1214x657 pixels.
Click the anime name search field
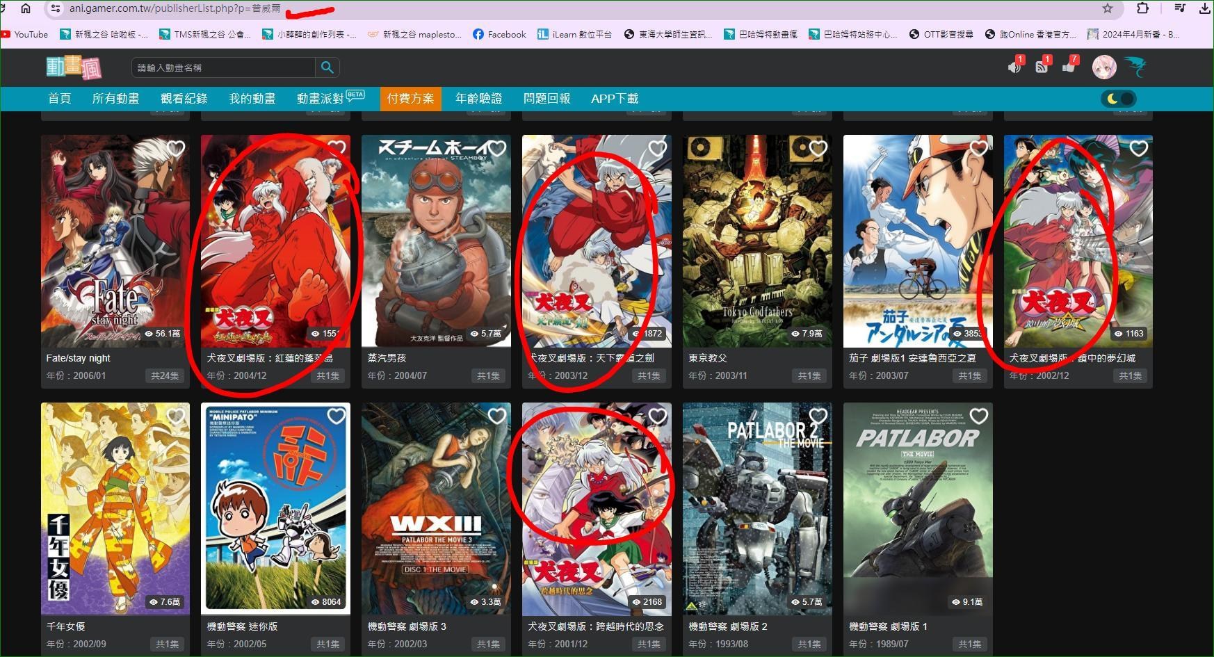pyautogui.click(x=223, y=67)
